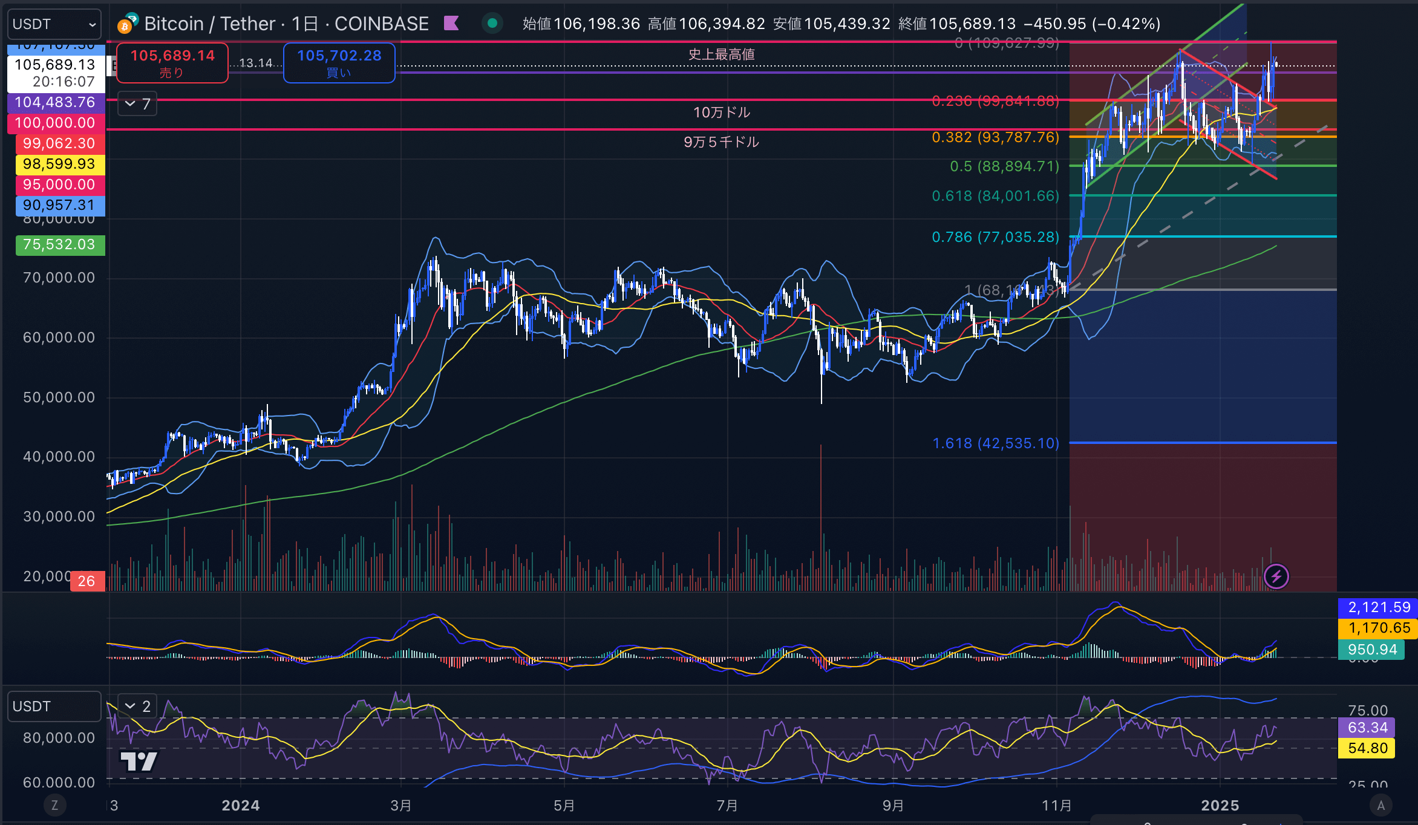Click the blue buy button 105,702.28 買い
The image size is (1418, 825).
point(339,63)
